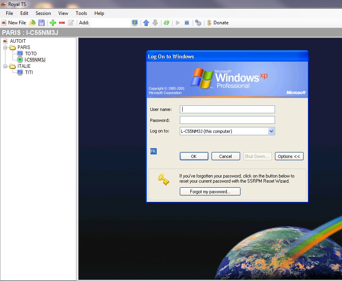Click the monitor connect icon in toolbar
Screen dimensions: 342x281
coord(135,23)
